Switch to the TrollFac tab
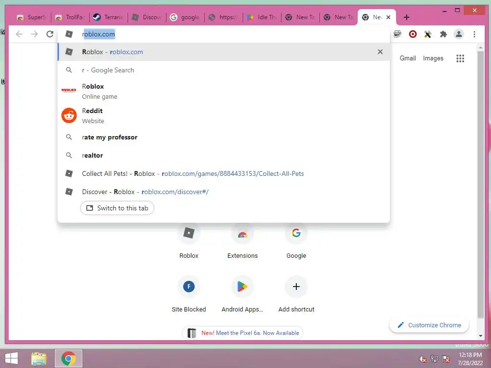The height and width of the screenshot is (368, 491). pos(70,17)
